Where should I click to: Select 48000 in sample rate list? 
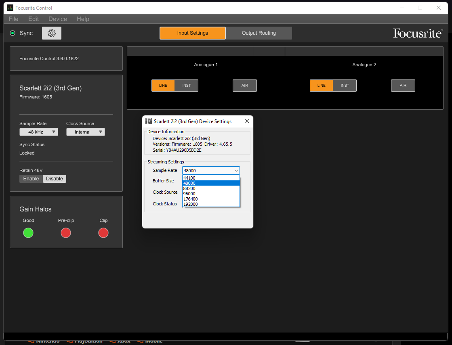click(x=211, y=183)
